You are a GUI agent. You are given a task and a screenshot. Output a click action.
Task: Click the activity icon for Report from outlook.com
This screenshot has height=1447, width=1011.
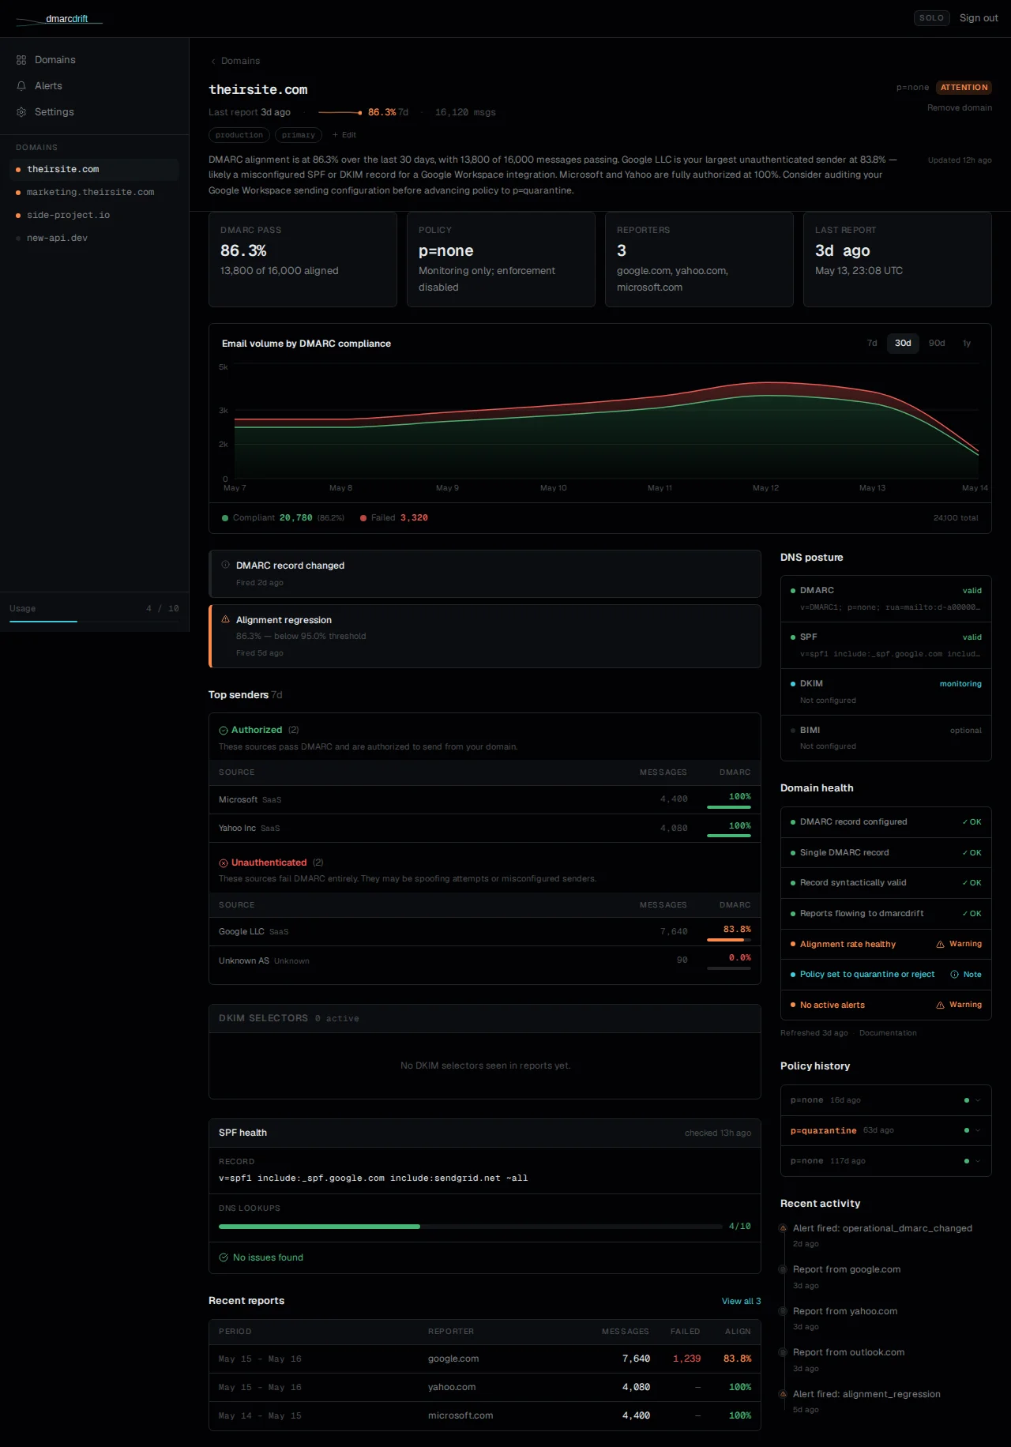pos(784,1352)
